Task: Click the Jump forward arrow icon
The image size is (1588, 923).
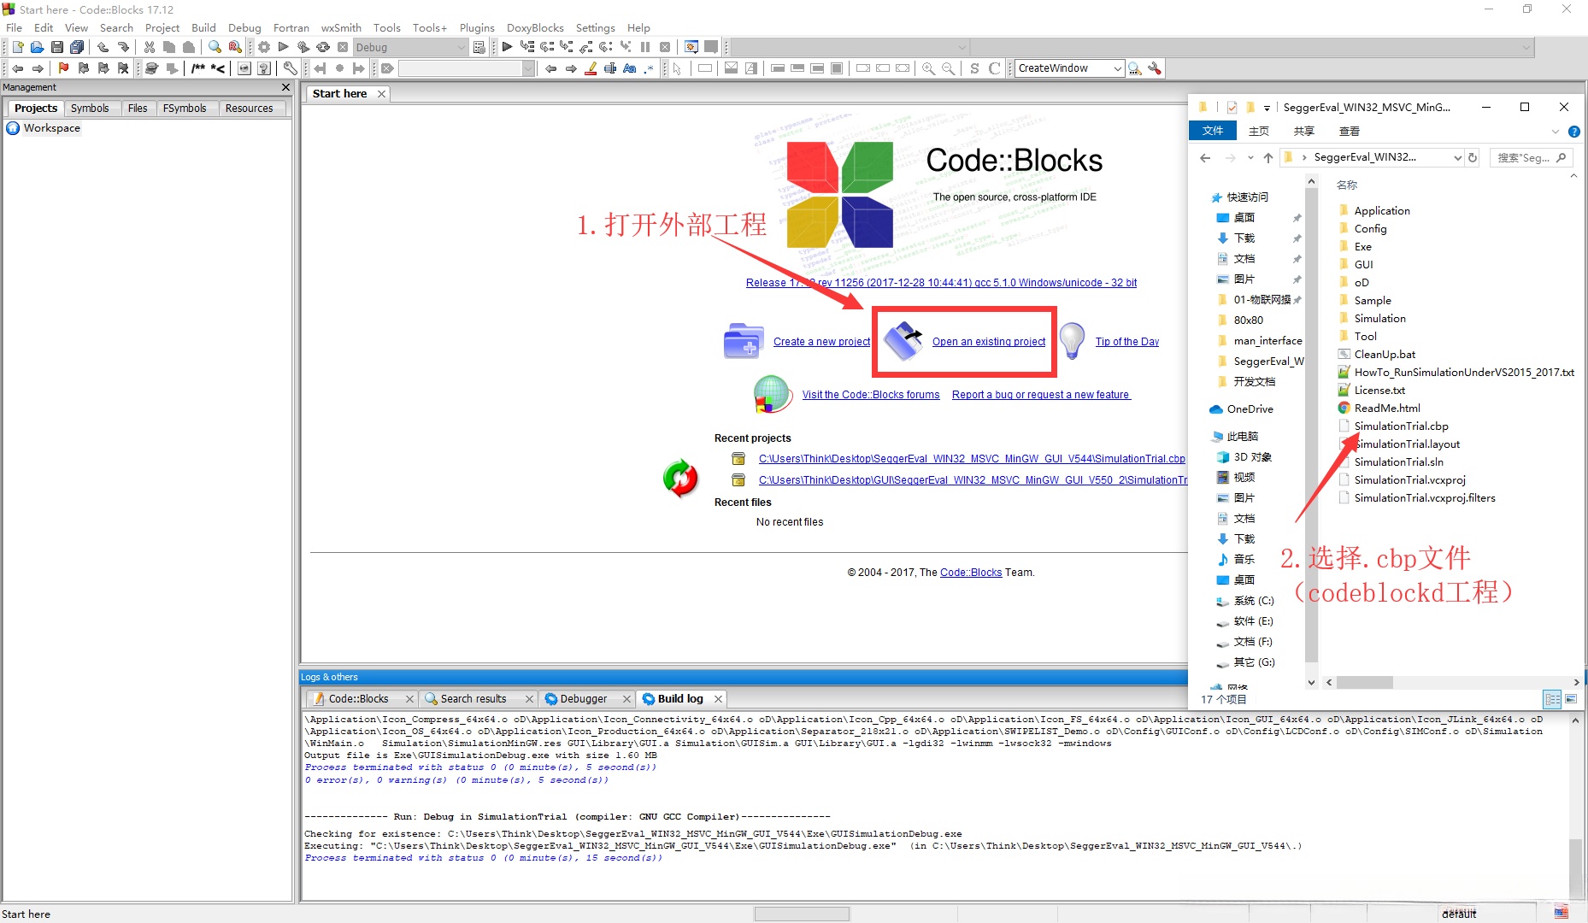Action: coord(38,68)
